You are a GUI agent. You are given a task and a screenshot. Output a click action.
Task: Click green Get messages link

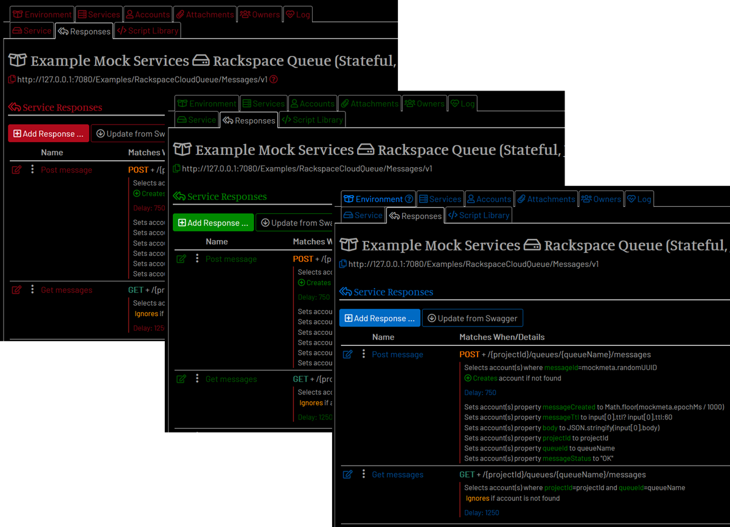(x=231, y=379)
